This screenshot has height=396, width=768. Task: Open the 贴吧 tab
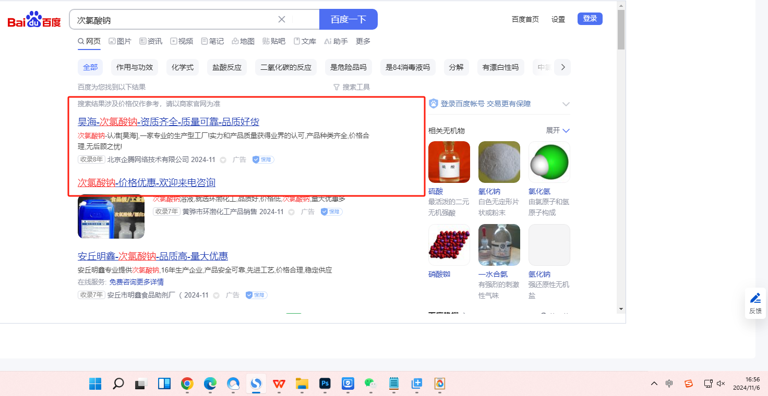[274, 41]
